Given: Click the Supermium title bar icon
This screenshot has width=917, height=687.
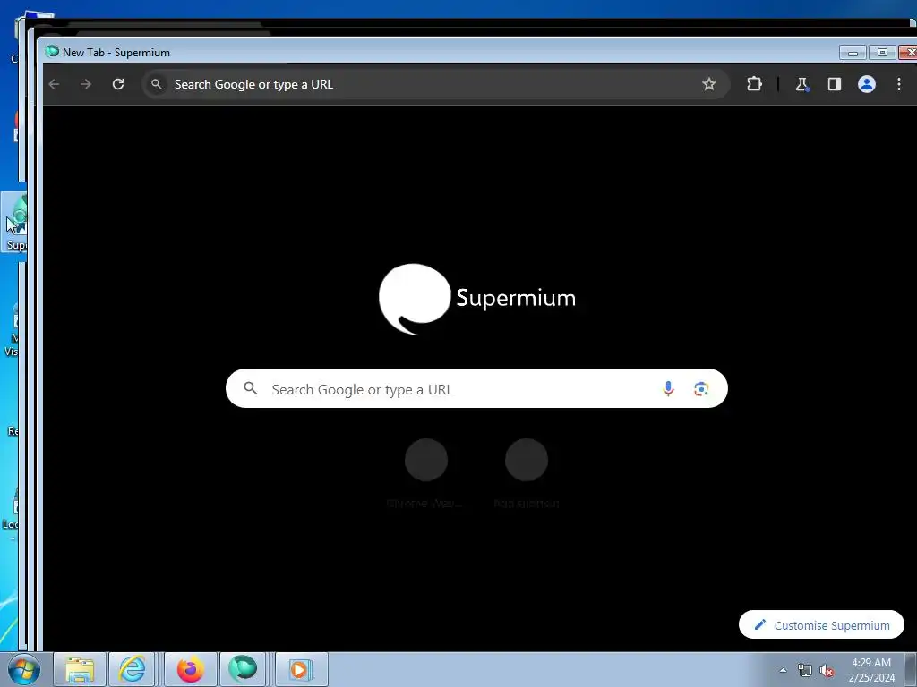Looking at the screenshot, I should click(x=52, y=51).
